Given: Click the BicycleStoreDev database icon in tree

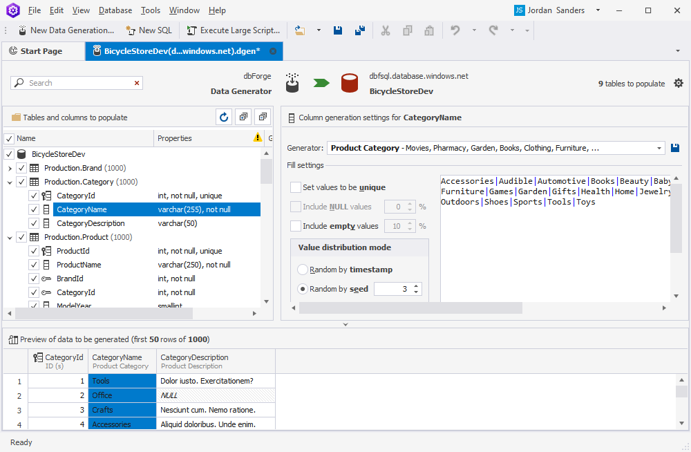Looking at the screenshot, I should (x=21, y=154).
